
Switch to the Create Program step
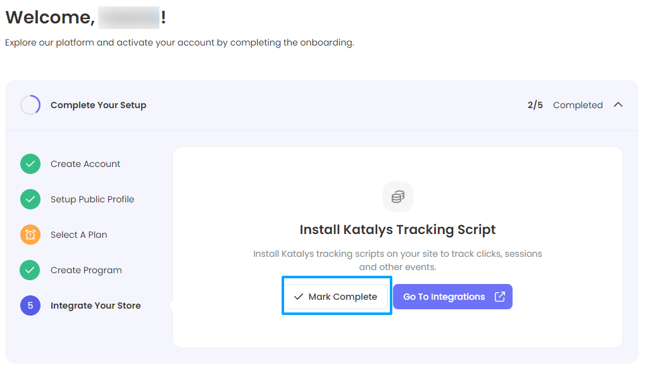pos(86,270)
